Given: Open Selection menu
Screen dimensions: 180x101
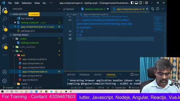Looking at the screenshot, I should tap(26, 3).
